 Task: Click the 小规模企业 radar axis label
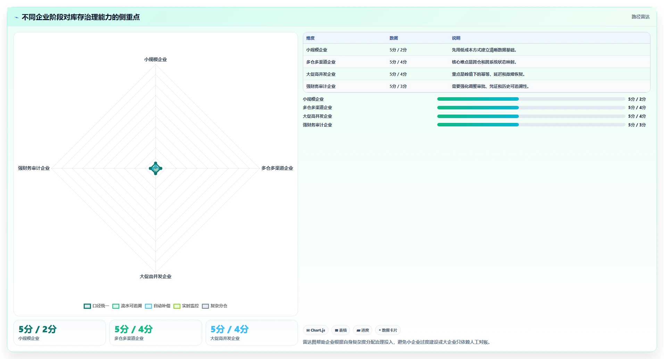tap(156, 60)
